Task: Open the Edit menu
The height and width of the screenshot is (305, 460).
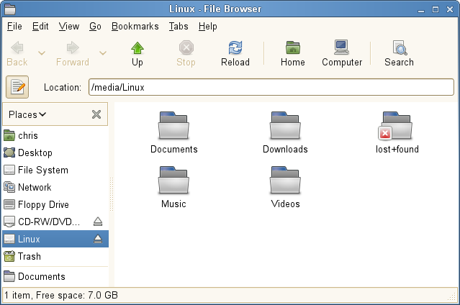Action: [x=40, y=27]
